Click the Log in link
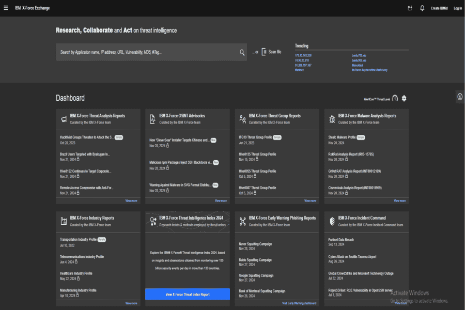The image size is (465, 310). [457, 8]
